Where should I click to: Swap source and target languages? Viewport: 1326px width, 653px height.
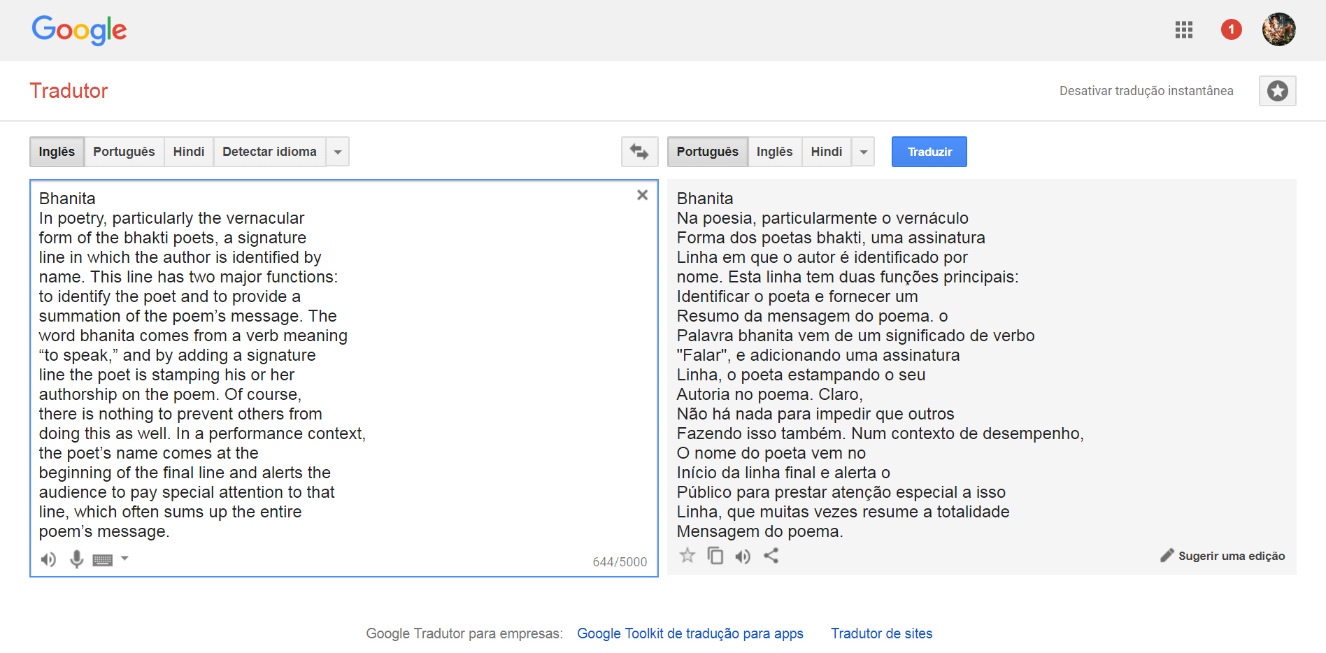639,152
